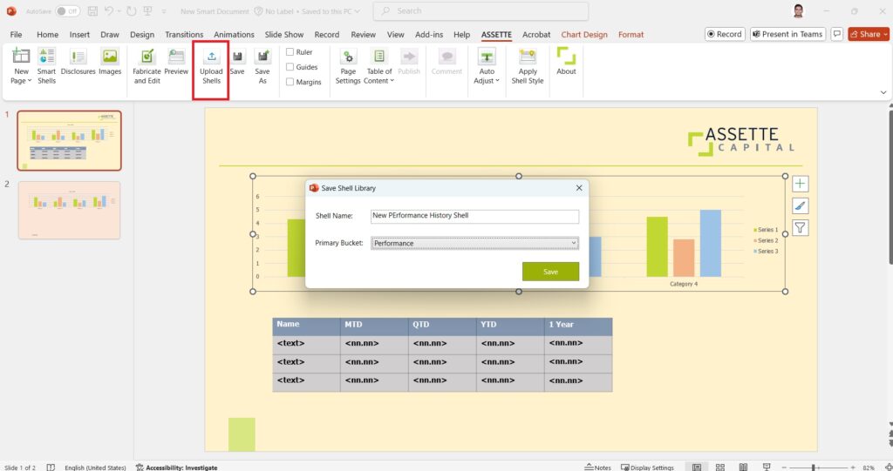Image resolution: width=893 pixels, height=471 pixels.
Task: Expand the Primary Bucket dropdown
Action: coord(474,243)
